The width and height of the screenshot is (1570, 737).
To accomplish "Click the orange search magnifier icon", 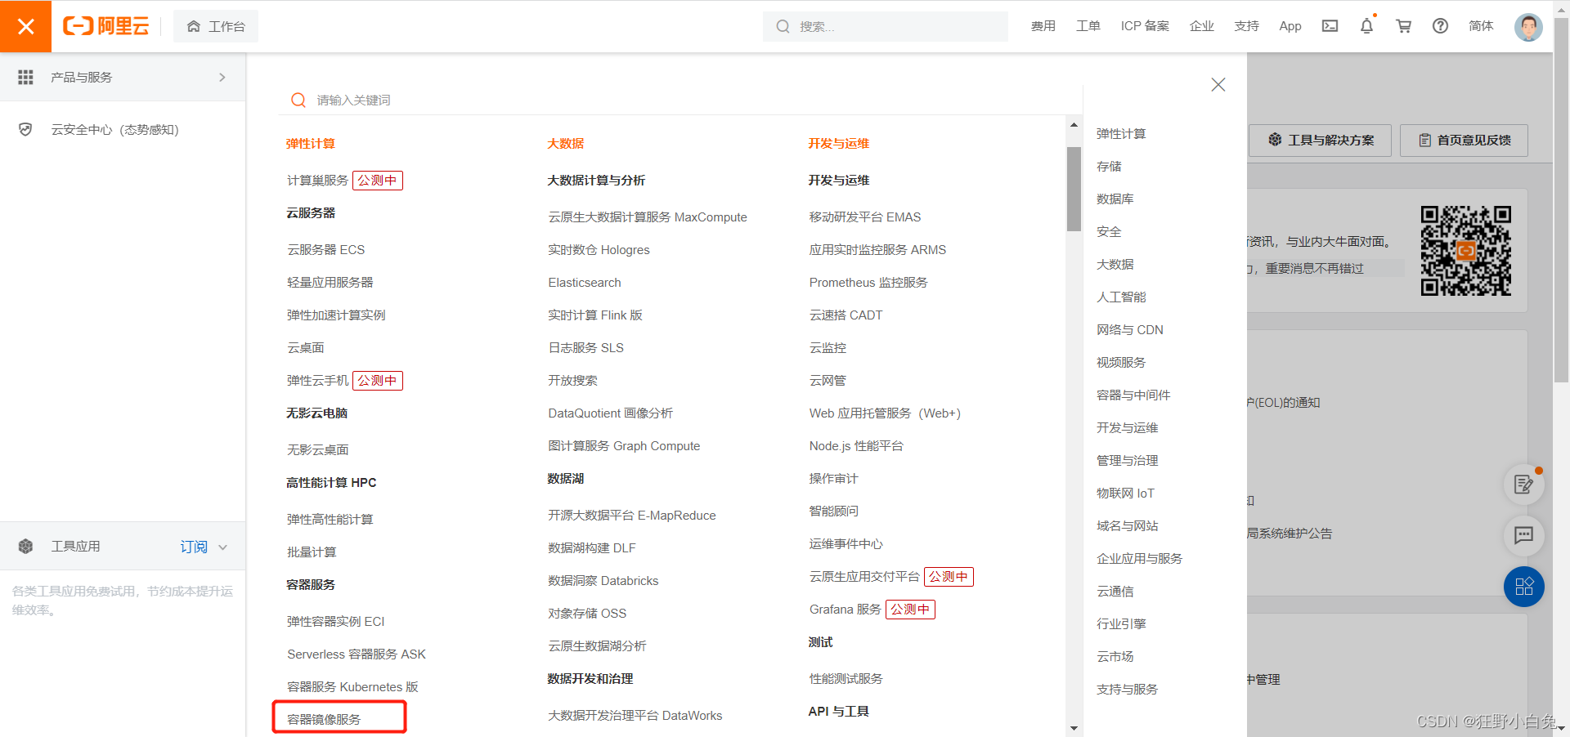I will tap(298, 100).
